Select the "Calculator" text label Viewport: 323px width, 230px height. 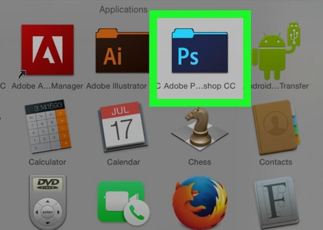click(47, 162)
